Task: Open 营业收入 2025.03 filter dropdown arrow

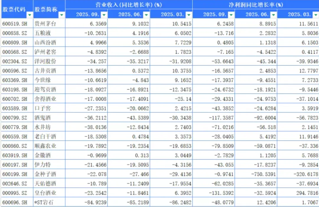Action: (x=189, y=15)
